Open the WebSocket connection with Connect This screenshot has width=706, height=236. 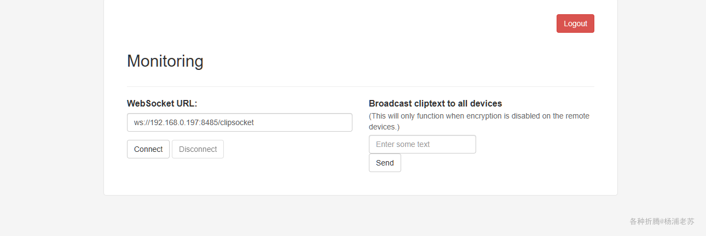coord(148,149)
